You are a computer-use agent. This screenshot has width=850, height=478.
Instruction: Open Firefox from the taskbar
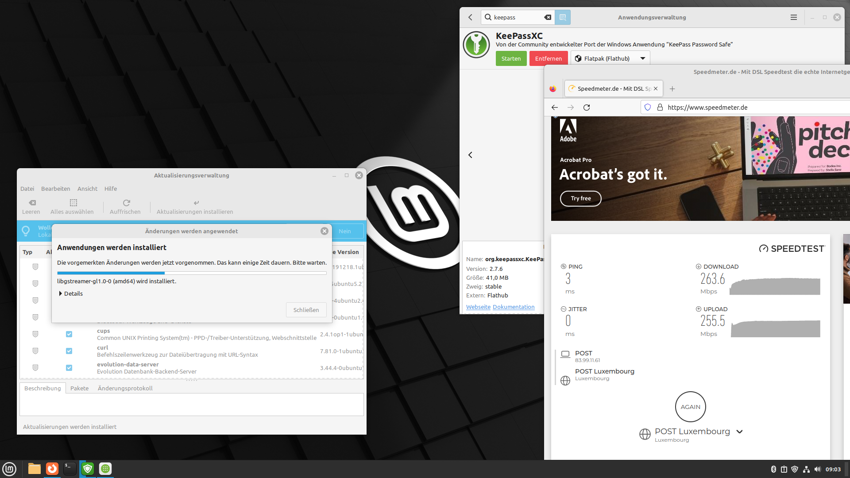(52, 469)
